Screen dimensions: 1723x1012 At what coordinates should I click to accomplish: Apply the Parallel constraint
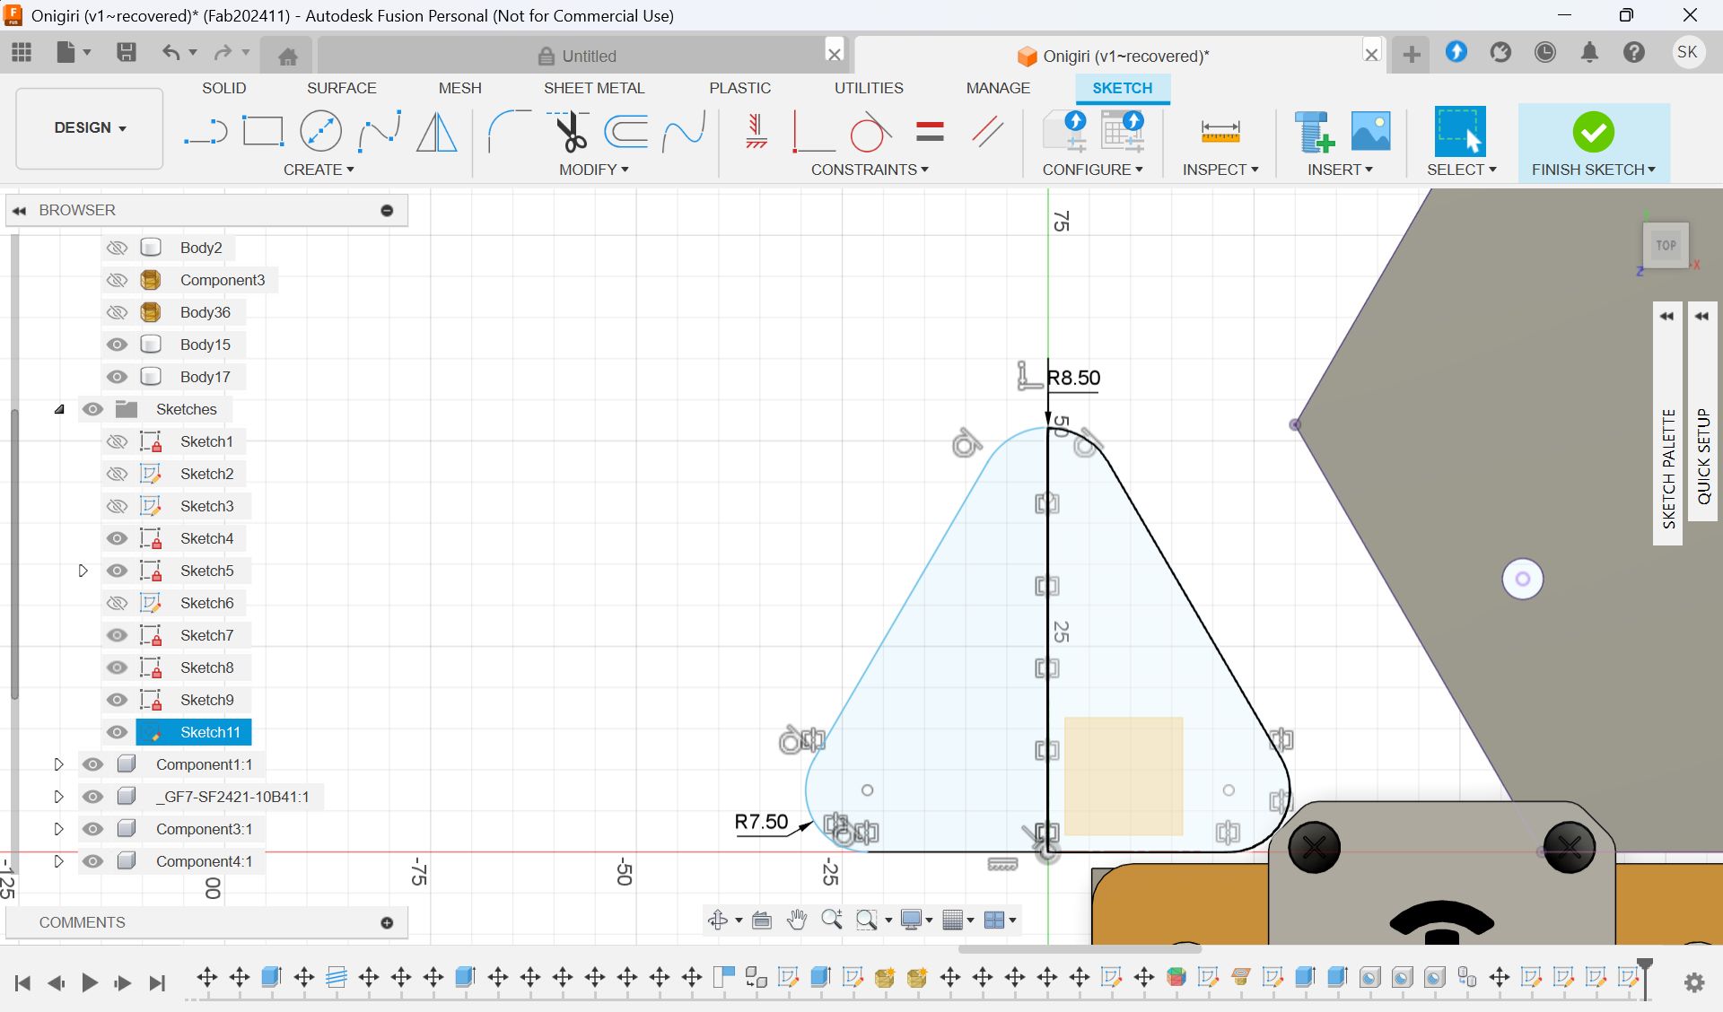click(x=987, y=132)
